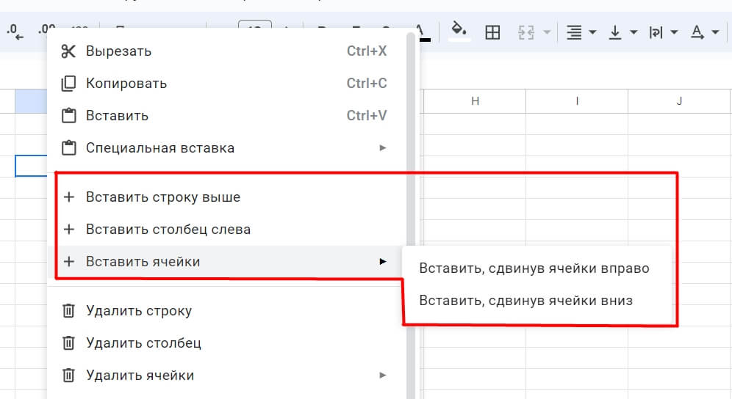Click the text wrapping icon

[656, 32]
